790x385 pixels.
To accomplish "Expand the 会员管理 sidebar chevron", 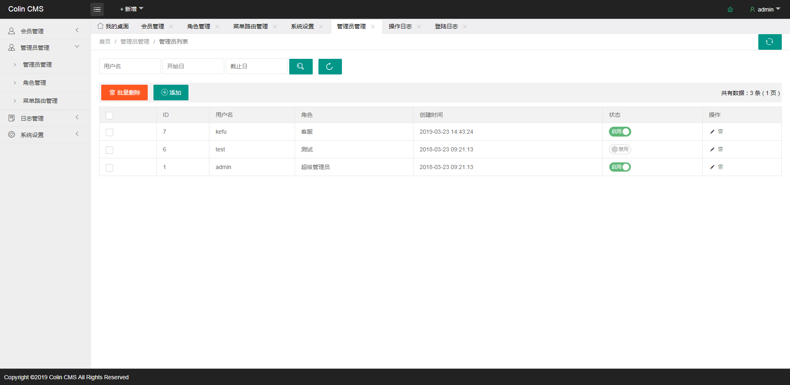I will tap(77, 30).
